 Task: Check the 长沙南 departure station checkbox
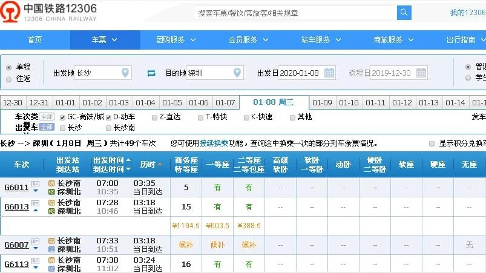click(x=108, y=128)
